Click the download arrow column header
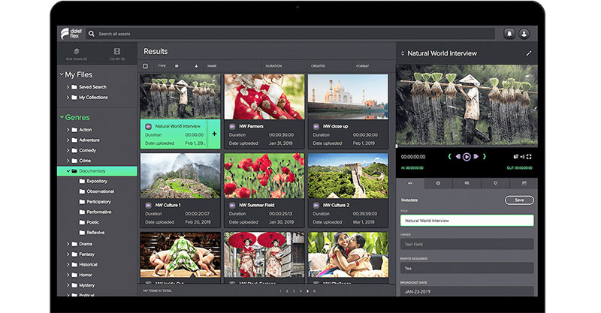The image size is (601, 313). pyautogui.click(x=196, y=66)
